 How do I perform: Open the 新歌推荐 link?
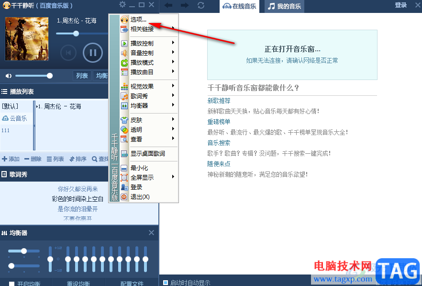coord(219,101)
